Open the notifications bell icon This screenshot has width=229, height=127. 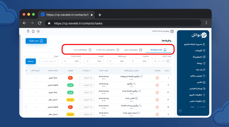(x=33, y=31)
